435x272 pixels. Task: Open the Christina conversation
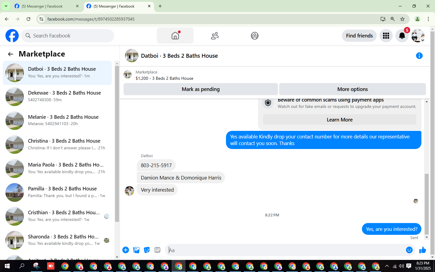point(57,144)
